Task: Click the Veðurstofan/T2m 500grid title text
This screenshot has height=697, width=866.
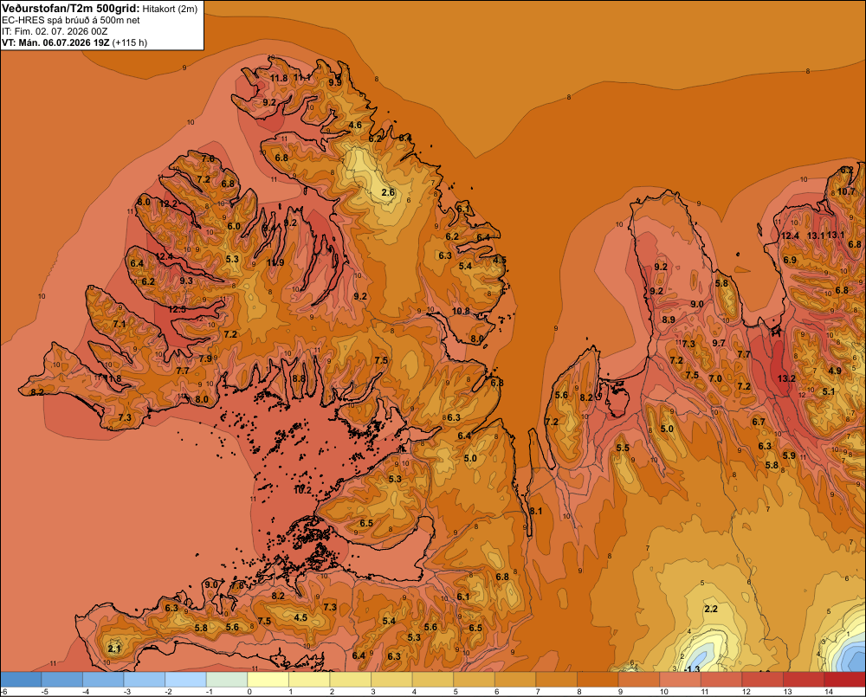Action: point(71,9)
